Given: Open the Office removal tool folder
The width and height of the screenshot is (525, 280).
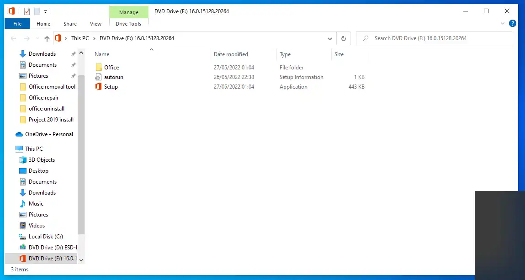Looking at the screenshot, I should point(52,87).
